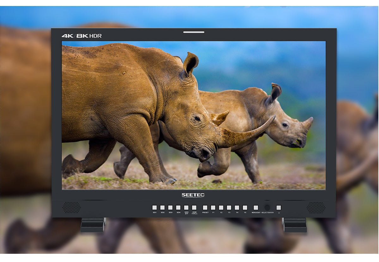Click the right speaker grille
Viewport: 379px width, 262px height.
point(316,208)
